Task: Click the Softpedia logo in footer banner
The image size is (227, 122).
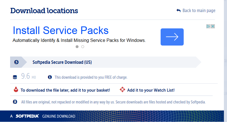Action: pos(27,116)
